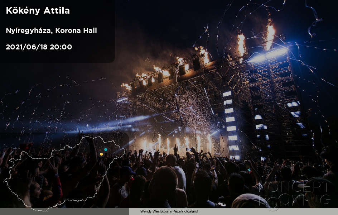Click the confetti burst in front of stage

pyautogui.click(x=192, y=110)
